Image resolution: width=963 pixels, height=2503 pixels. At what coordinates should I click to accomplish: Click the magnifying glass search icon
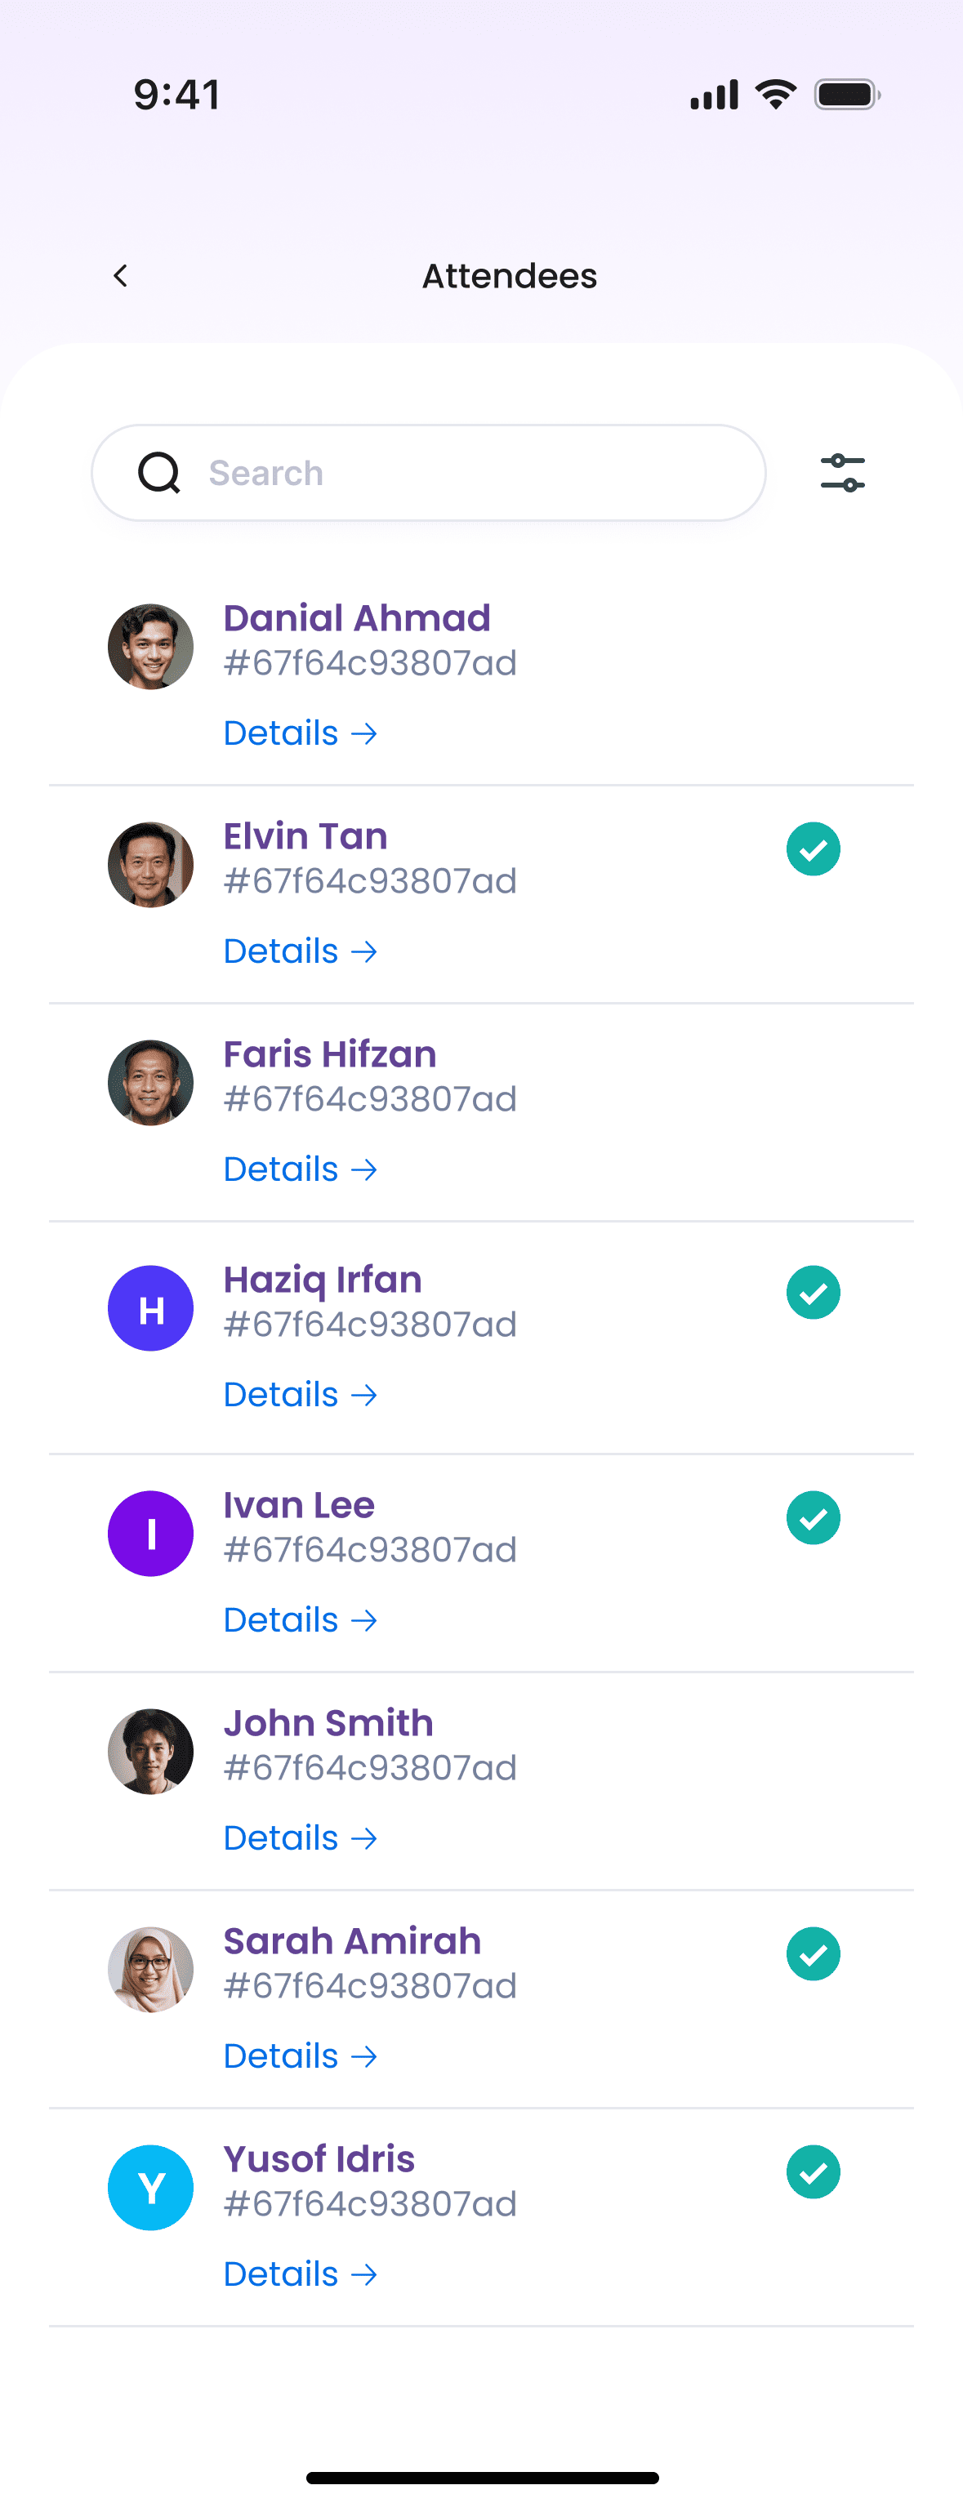tap(159, 473)
